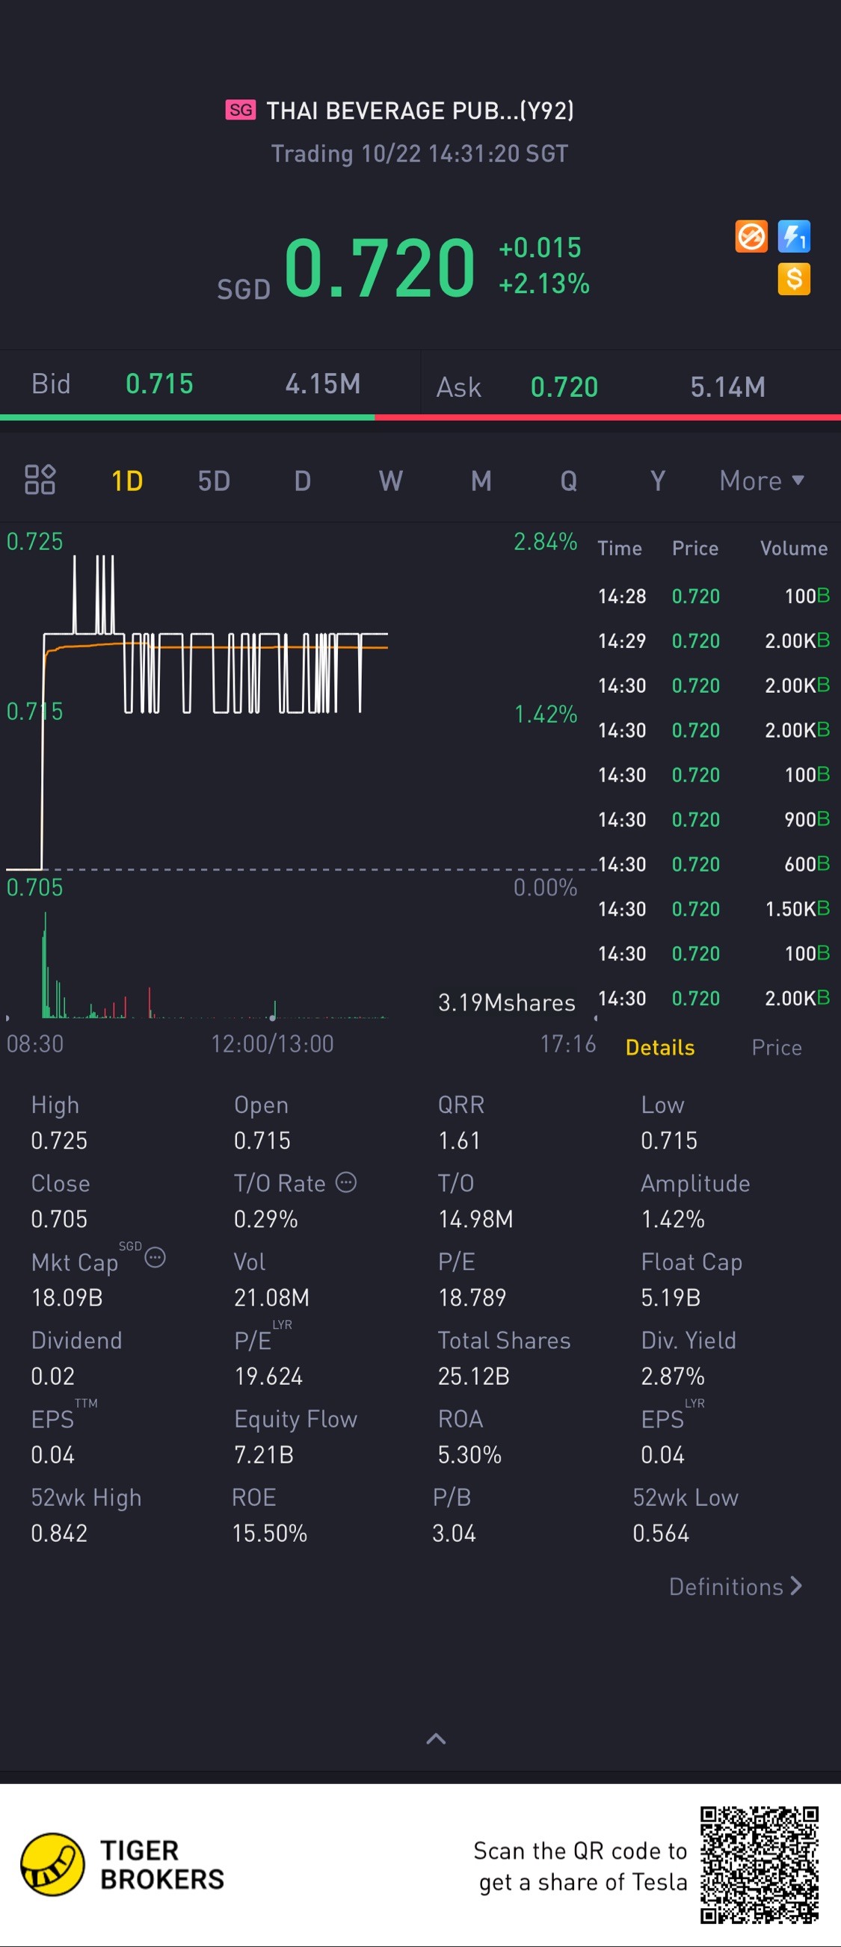Viewport: 841px width, 1947px height.
Task: Collapse details with the up chevron
Action: (437, 1739)
